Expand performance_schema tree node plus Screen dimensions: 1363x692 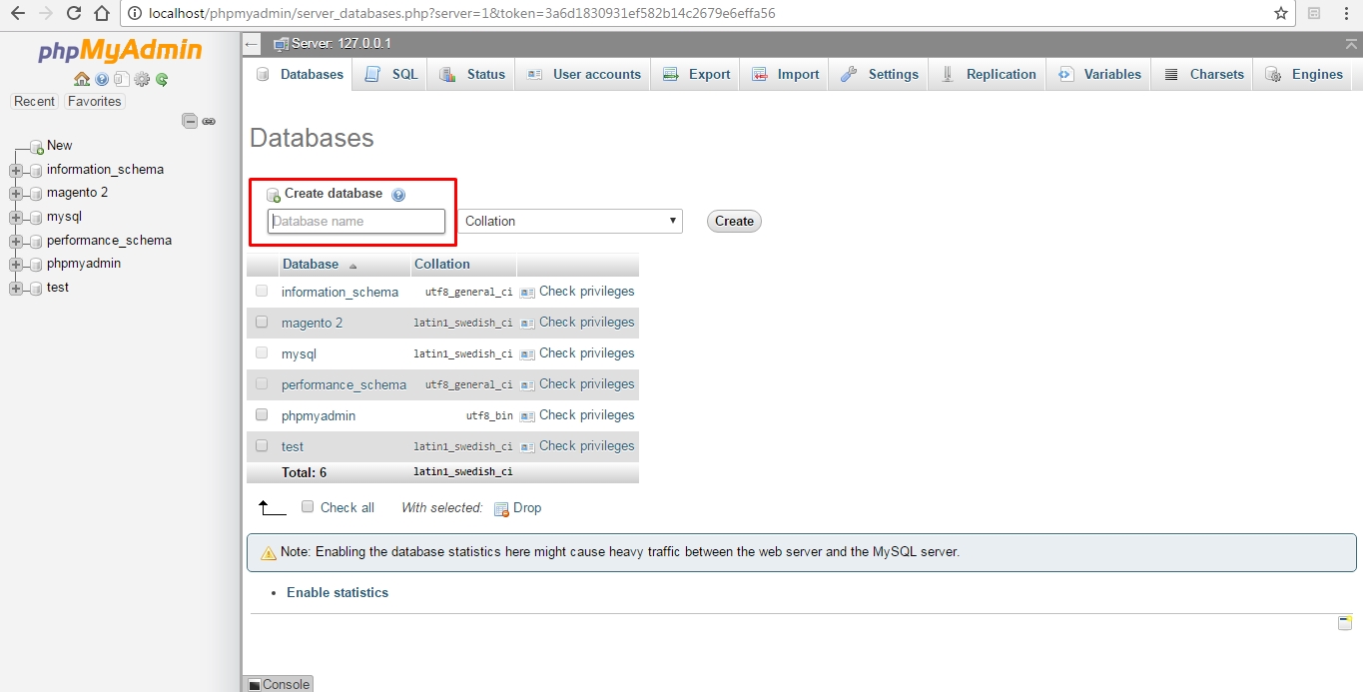pos(16,241)
